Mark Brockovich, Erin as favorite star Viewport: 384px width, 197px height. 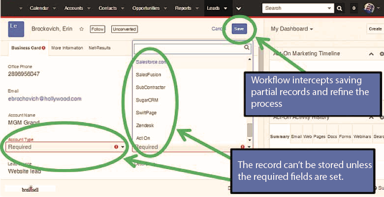[82, 29]
